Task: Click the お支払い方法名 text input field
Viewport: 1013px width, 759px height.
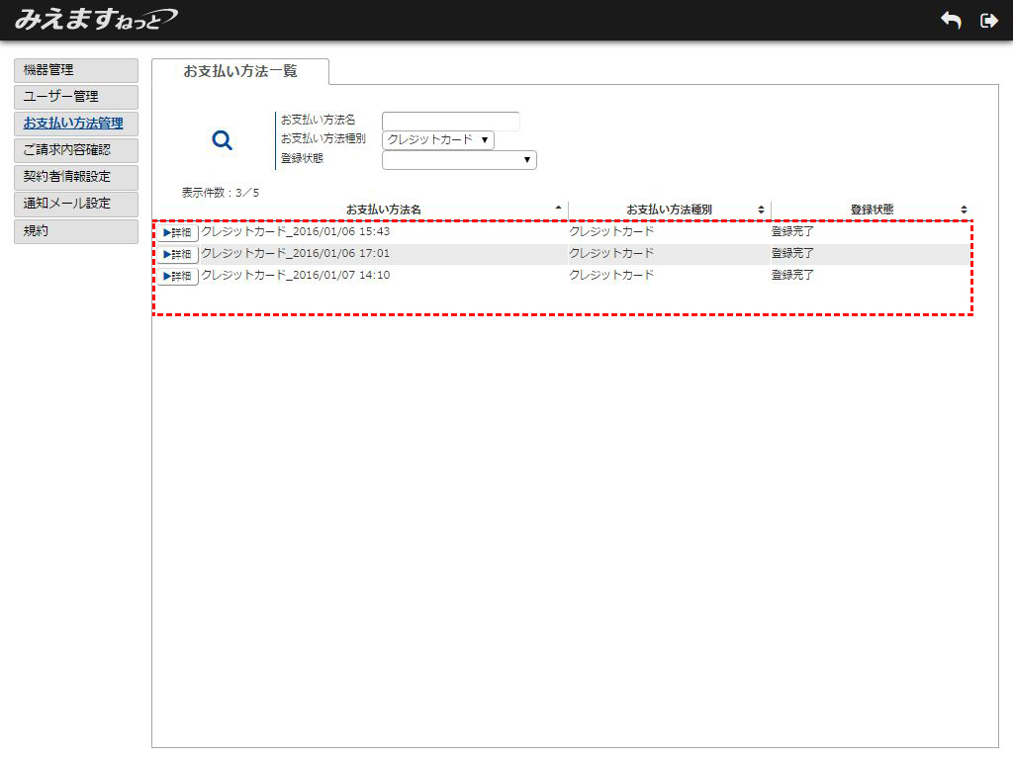Action: pyautogui.click(x=450, y=121)
